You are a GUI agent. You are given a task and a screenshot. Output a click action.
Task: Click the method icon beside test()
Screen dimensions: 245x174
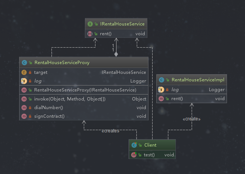click(x=134, y=154)
